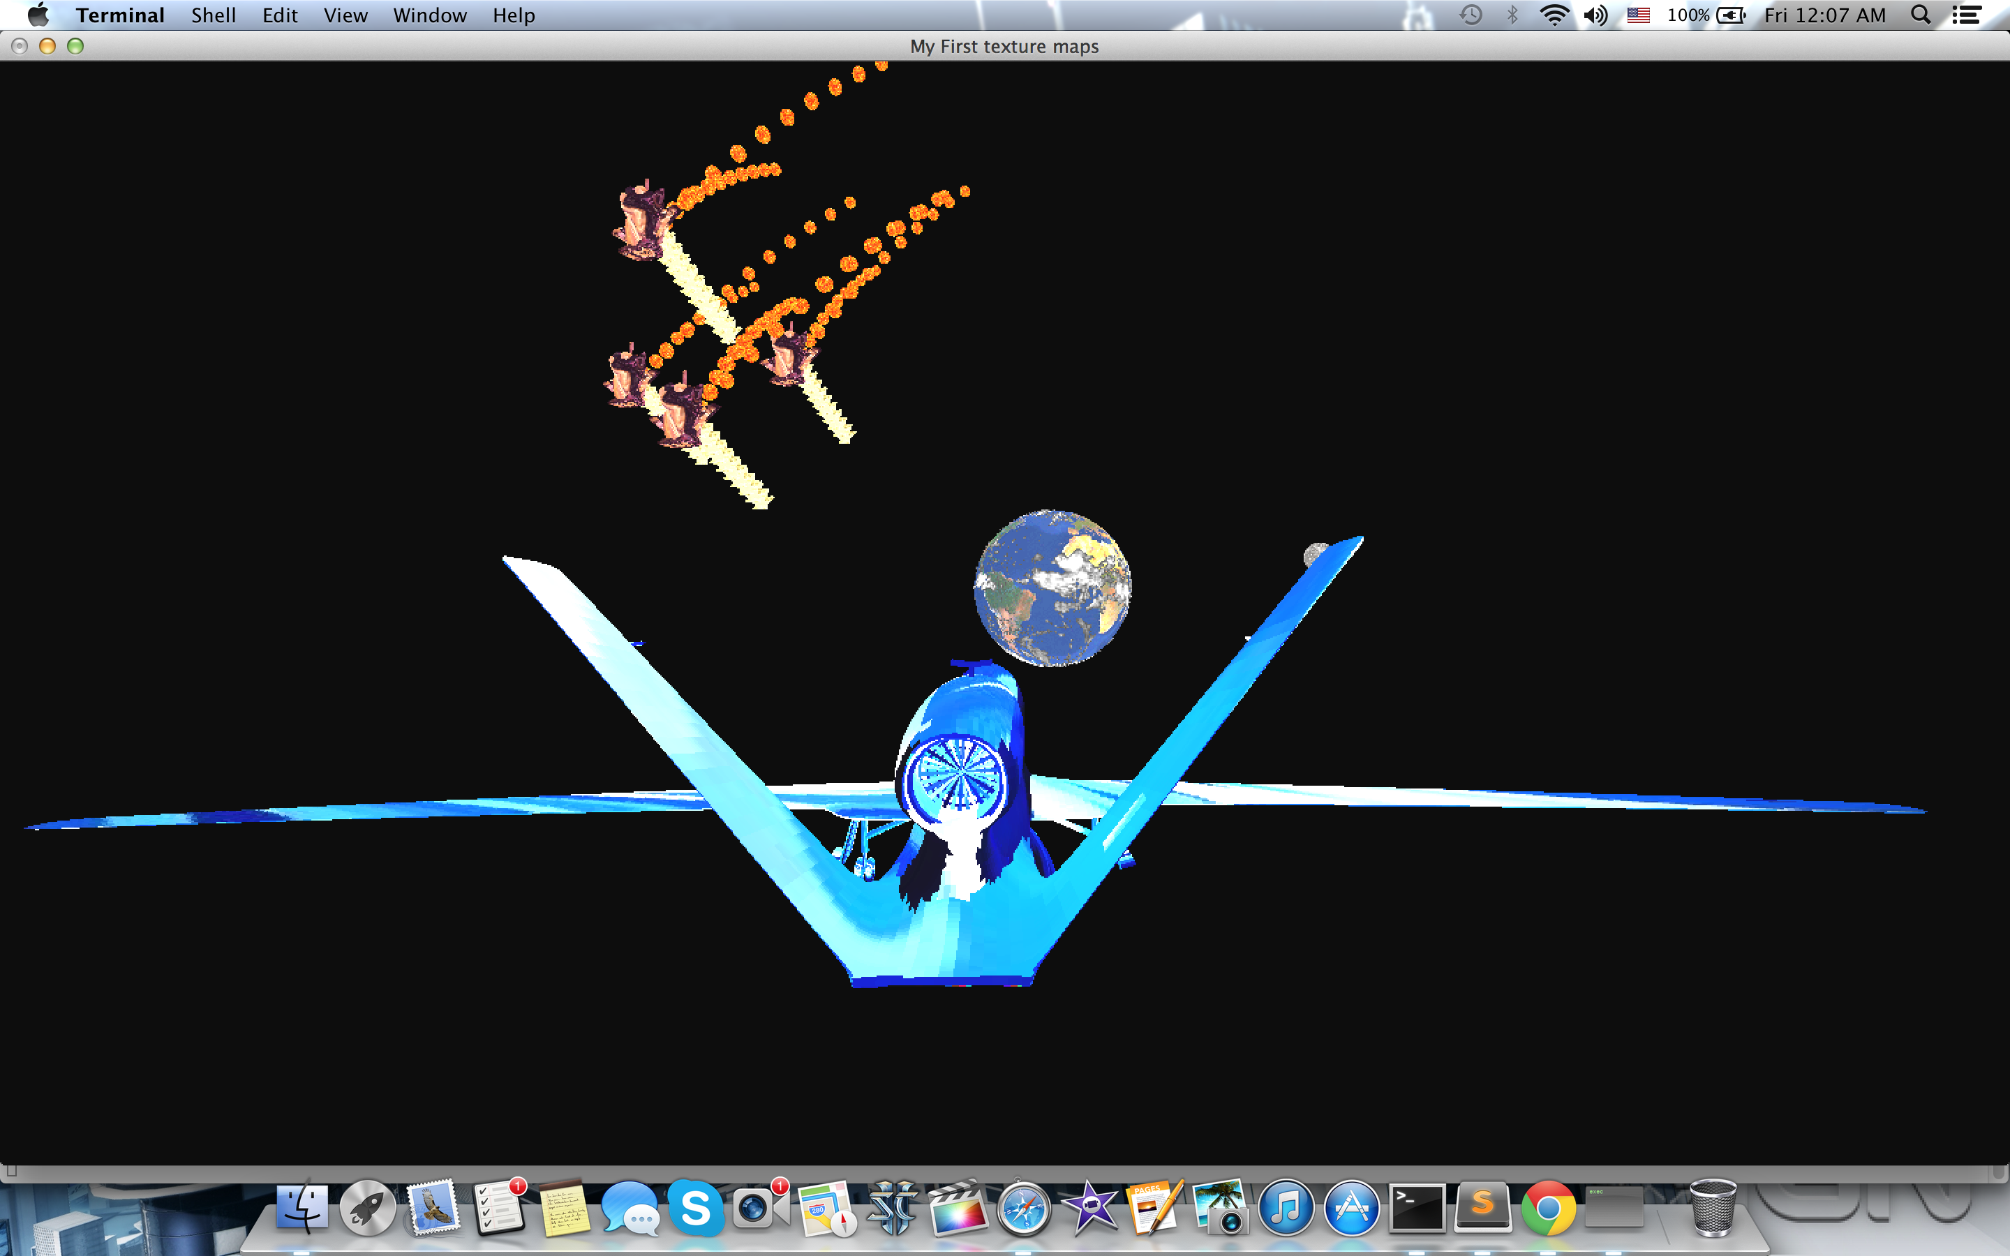2010x1256 pixels.
Task: Open Maps from the Dock
Action: 826,1207
